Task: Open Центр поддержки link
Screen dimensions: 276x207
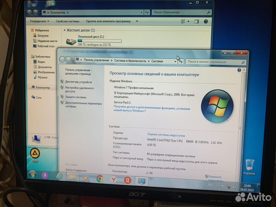Action: (x=76, y=170)
